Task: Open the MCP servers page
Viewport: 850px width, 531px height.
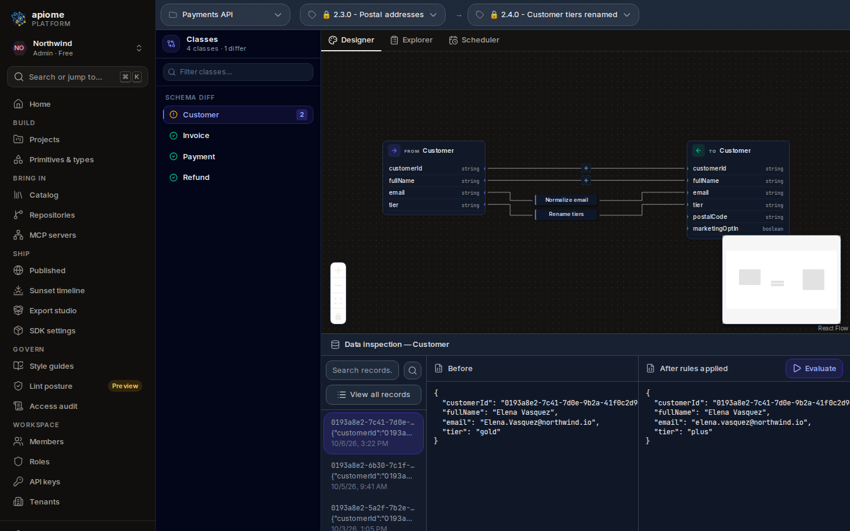Action: (77, 235)
